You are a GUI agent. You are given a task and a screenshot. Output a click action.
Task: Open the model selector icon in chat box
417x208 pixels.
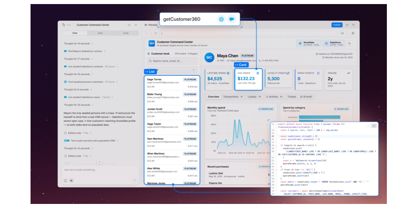(71, 181)
